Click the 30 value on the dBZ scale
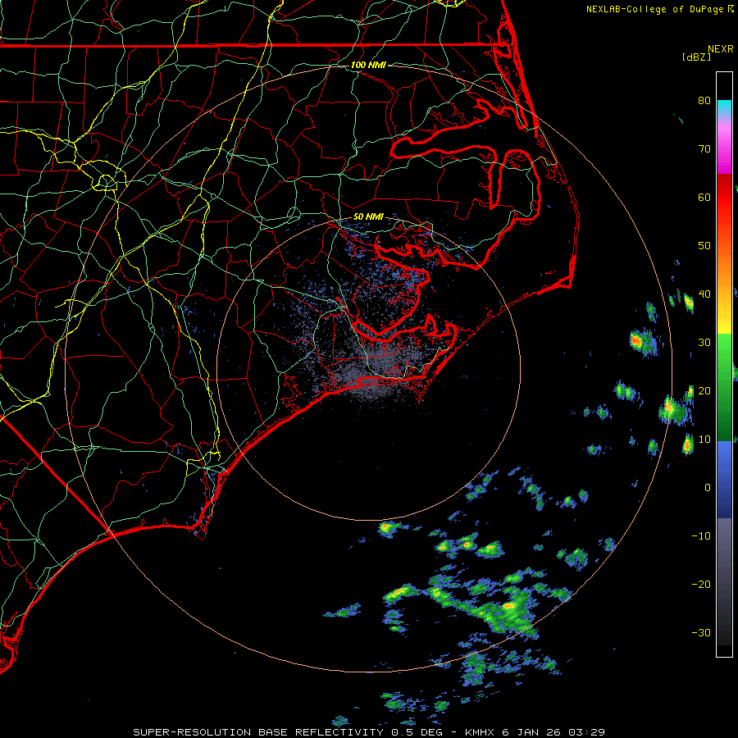738x738 pixels. tap(704, 343)
